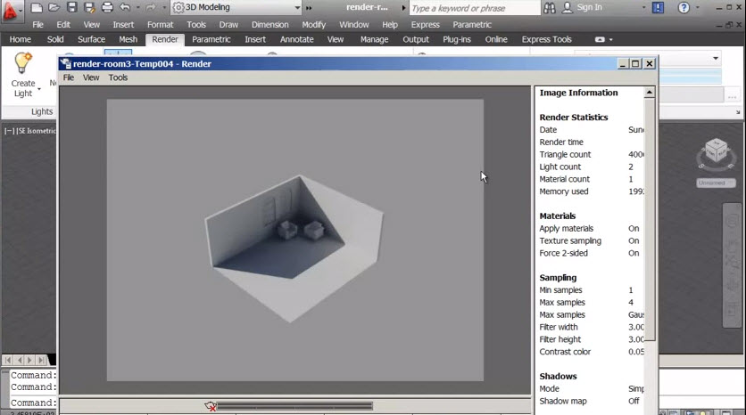
Task: Click the binoculars search icon
Action: coord(549,8)
